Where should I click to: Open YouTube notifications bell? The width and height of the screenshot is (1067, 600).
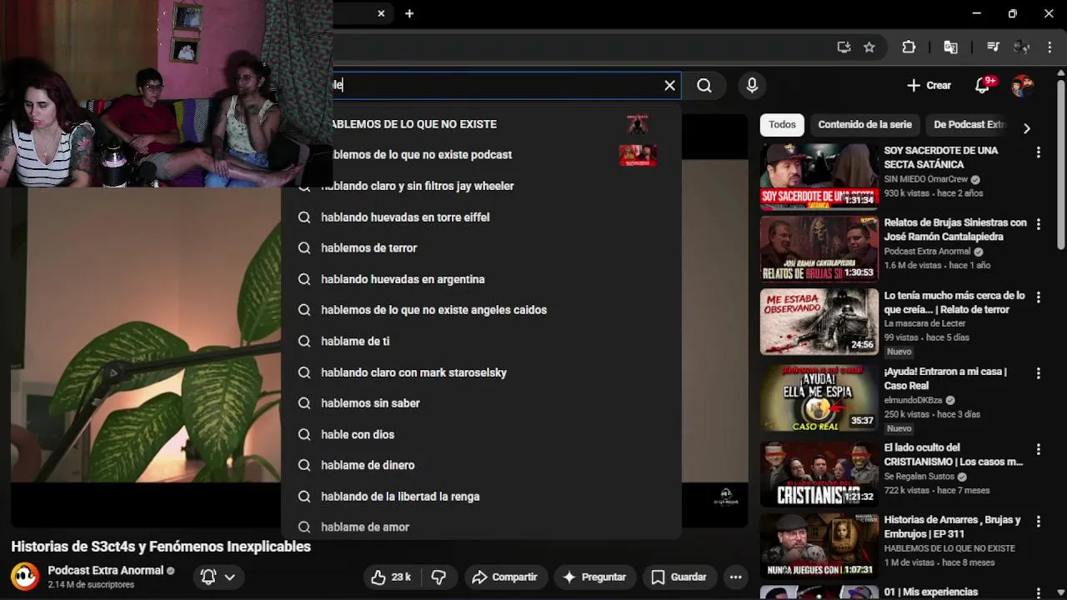pyautogui.click(x=983, y=85)
